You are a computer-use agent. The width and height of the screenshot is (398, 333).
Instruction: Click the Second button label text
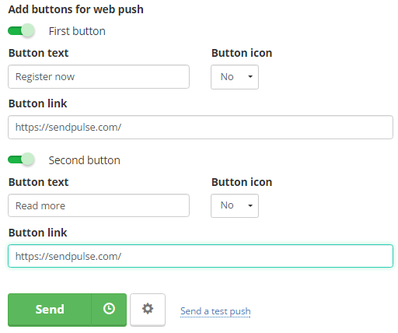click(85, 160)
